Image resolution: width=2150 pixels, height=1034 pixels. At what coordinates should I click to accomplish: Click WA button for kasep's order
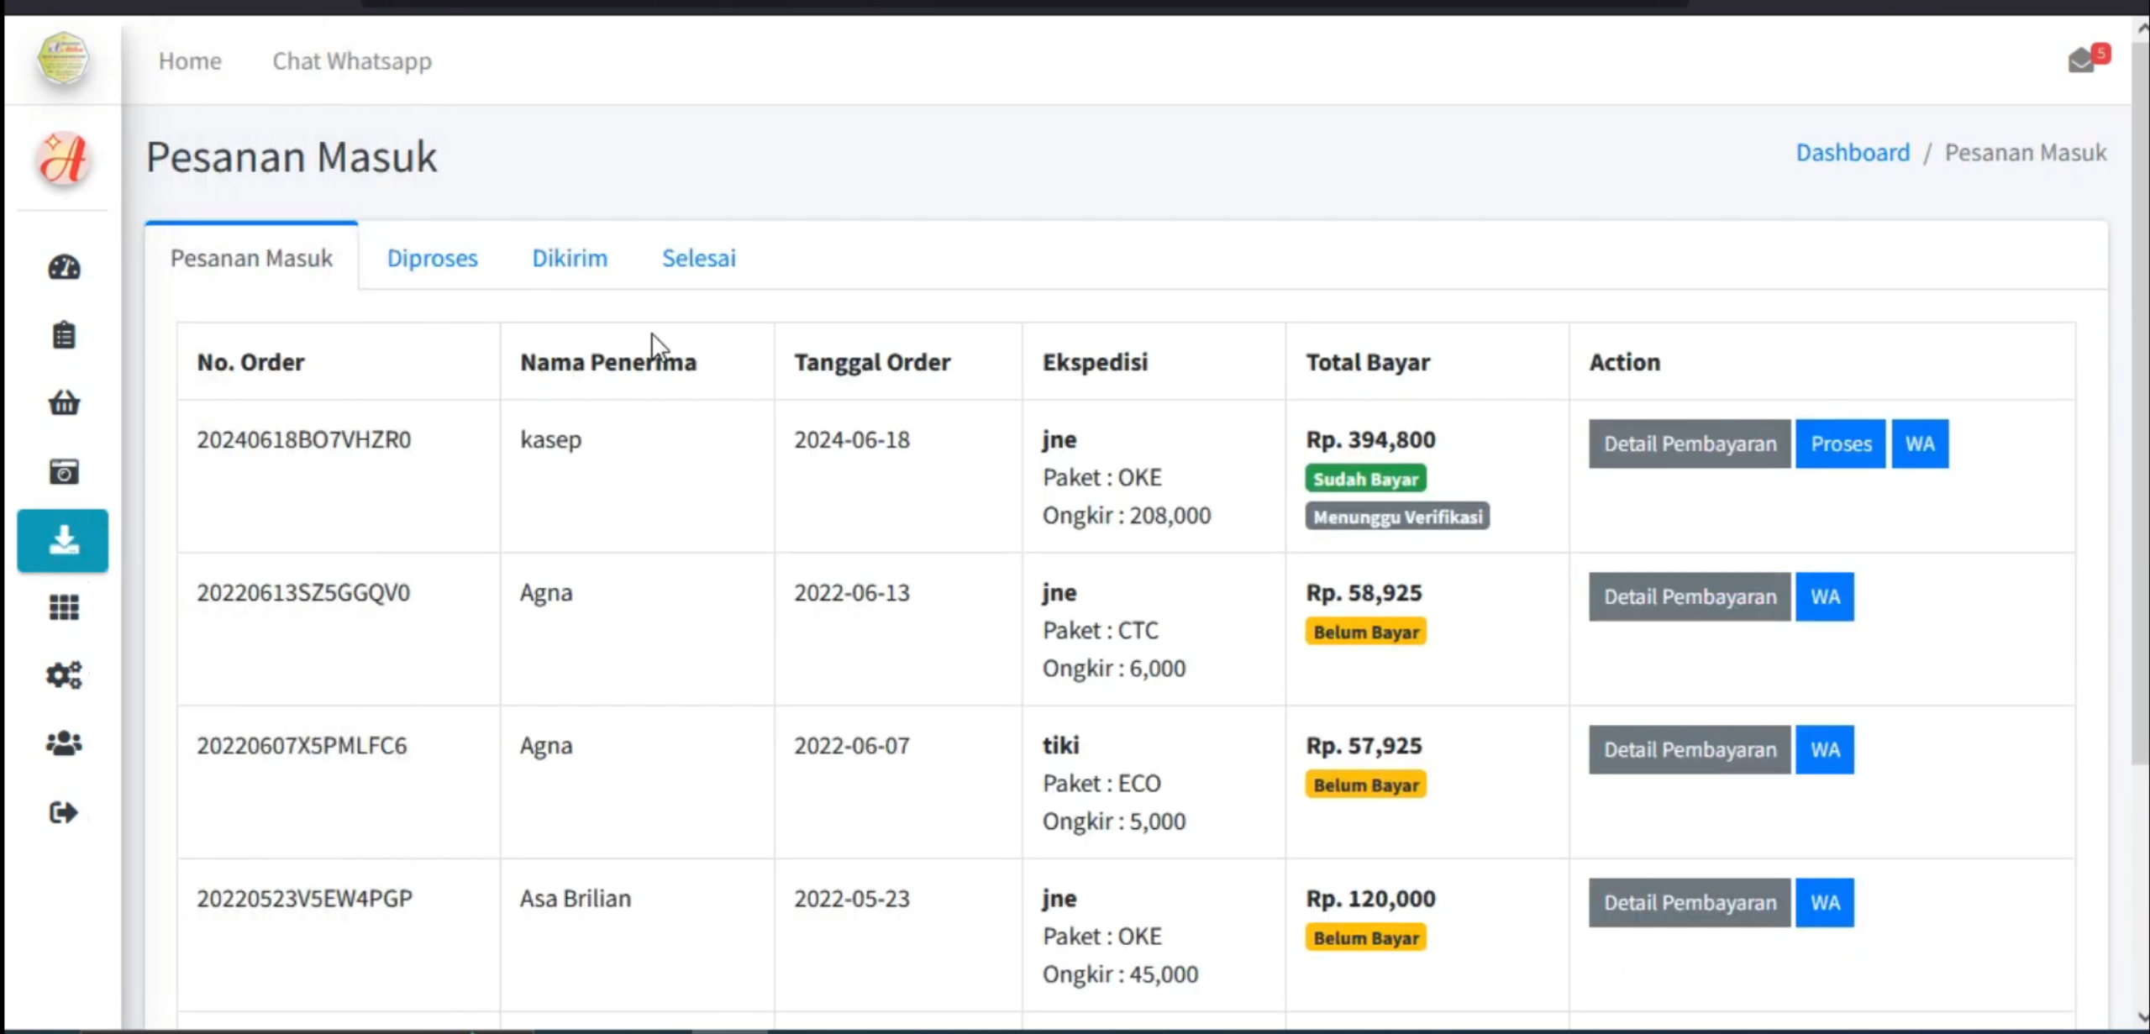pos(1920,444)
